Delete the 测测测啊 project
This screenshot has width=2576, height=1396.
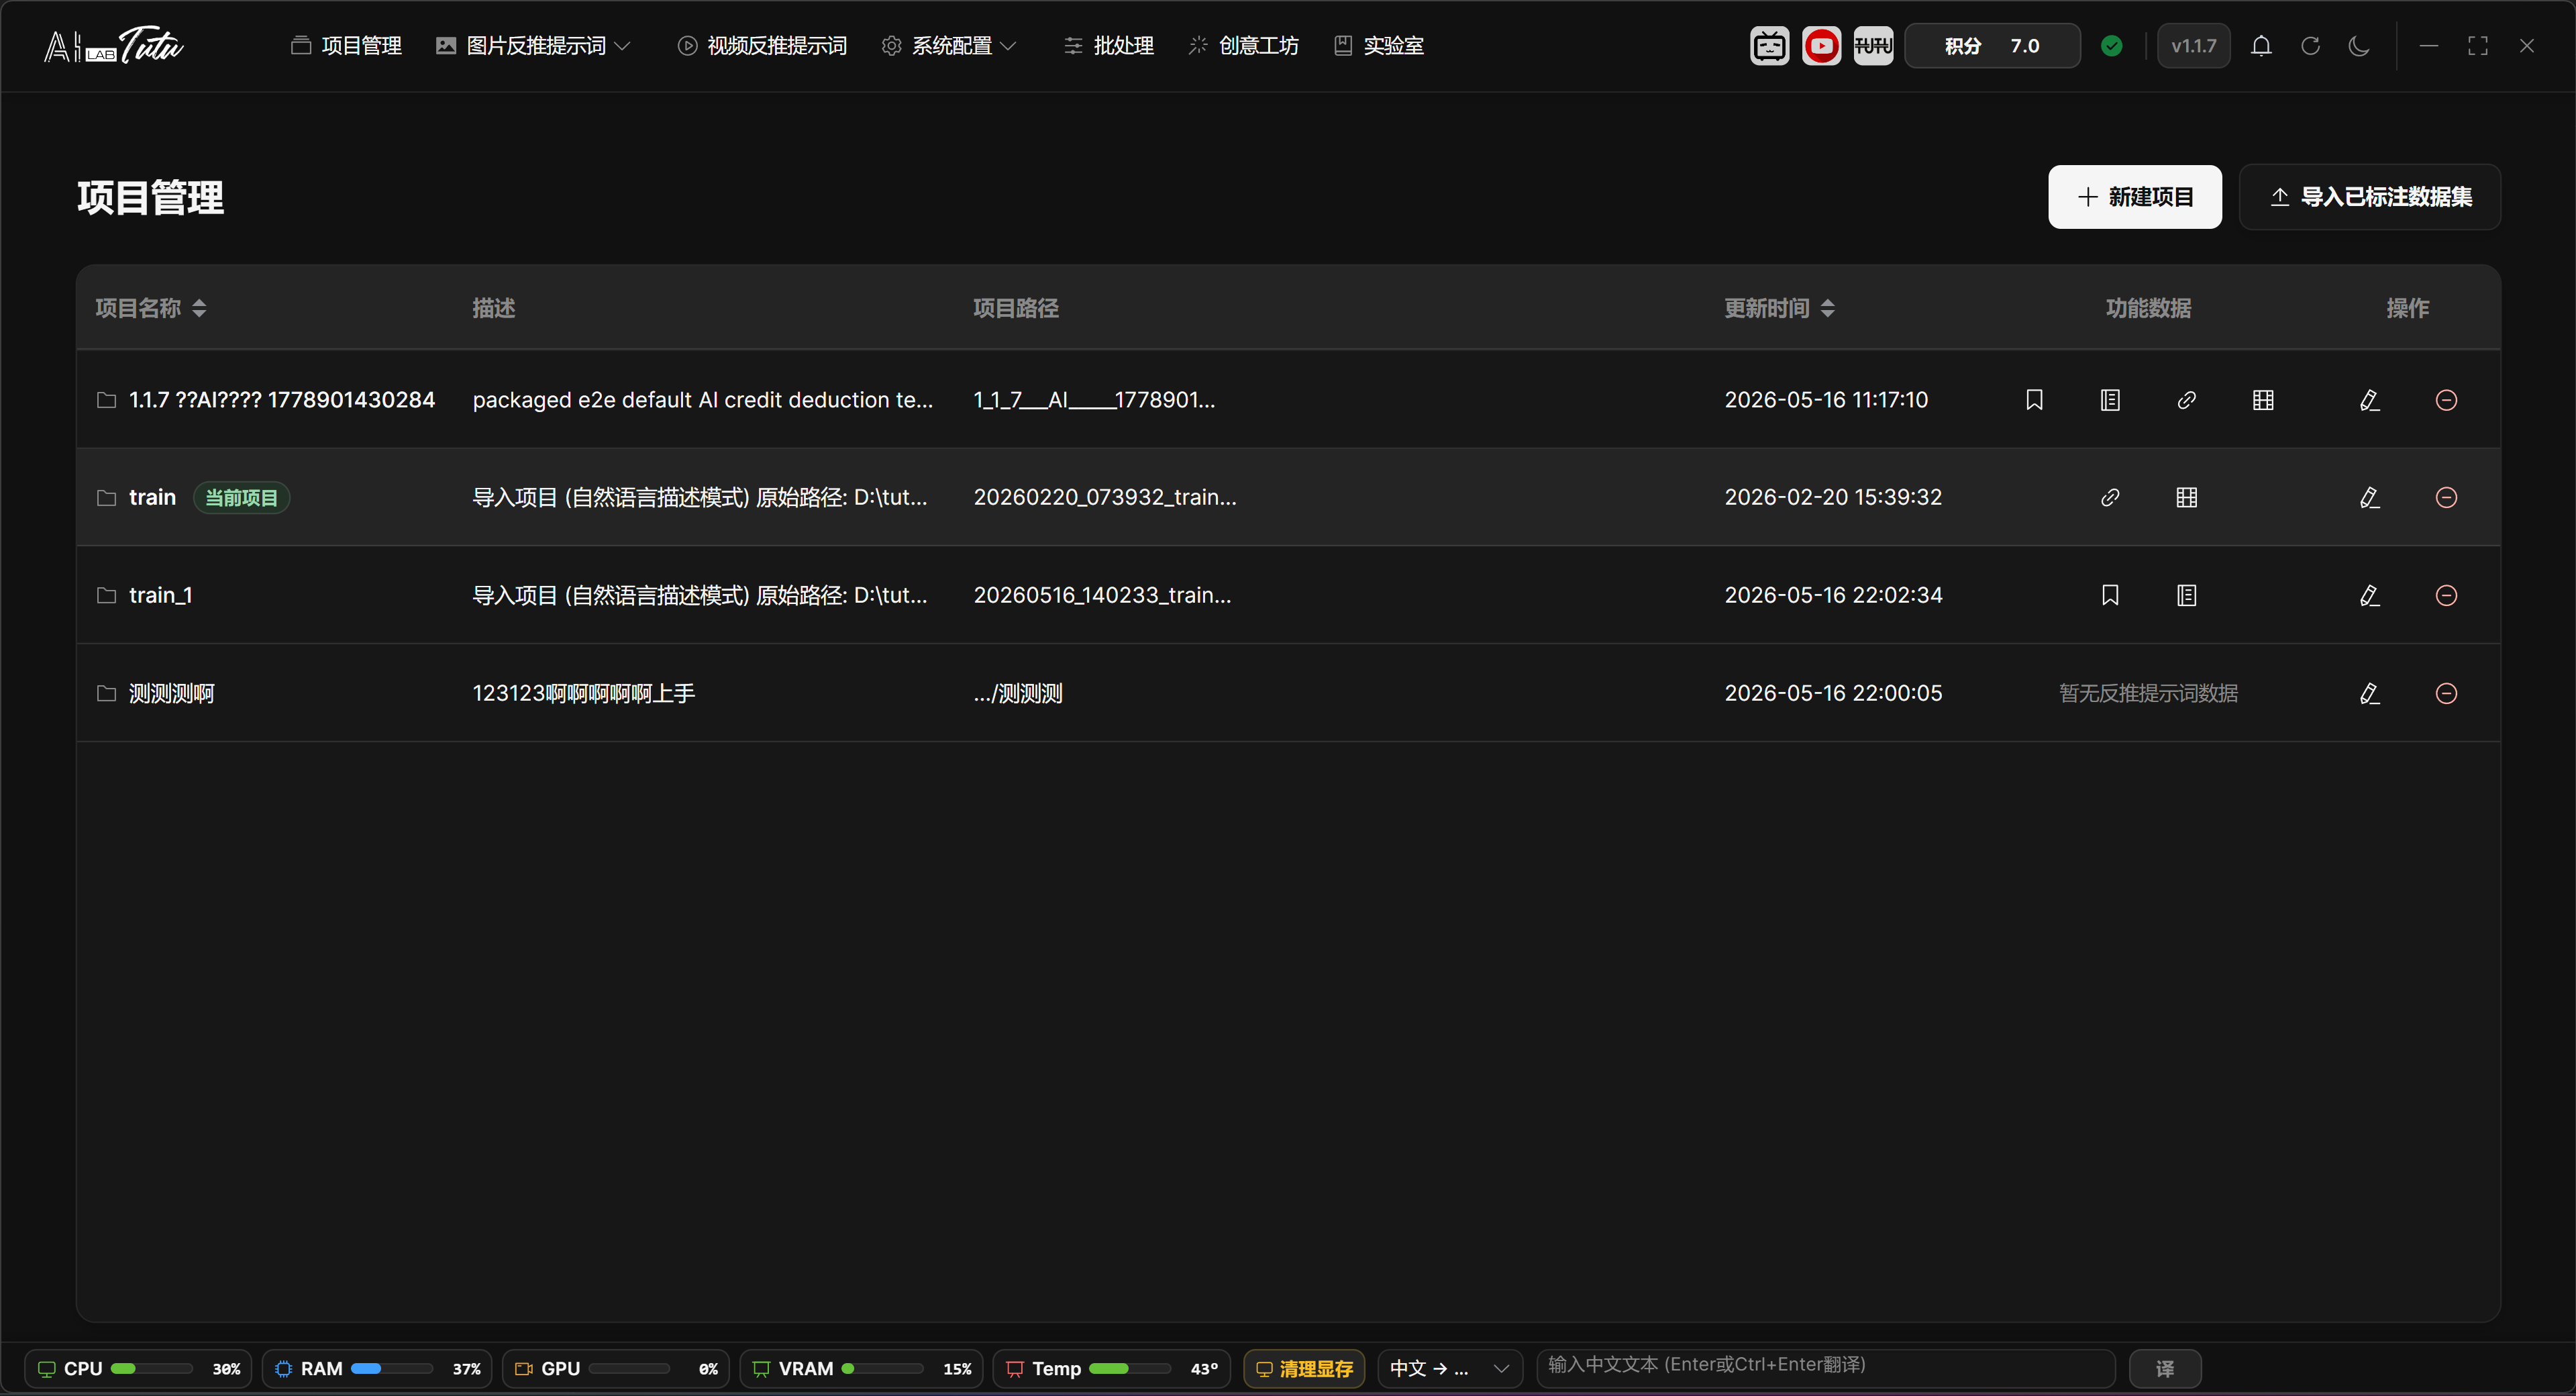2446,693
